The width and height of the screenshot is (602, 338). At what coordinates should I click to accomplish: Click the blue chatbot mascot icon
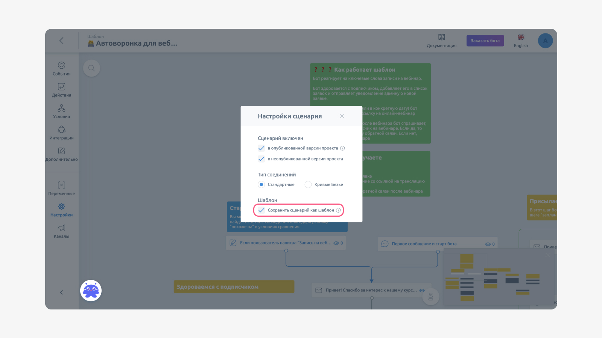pos(91,290)
